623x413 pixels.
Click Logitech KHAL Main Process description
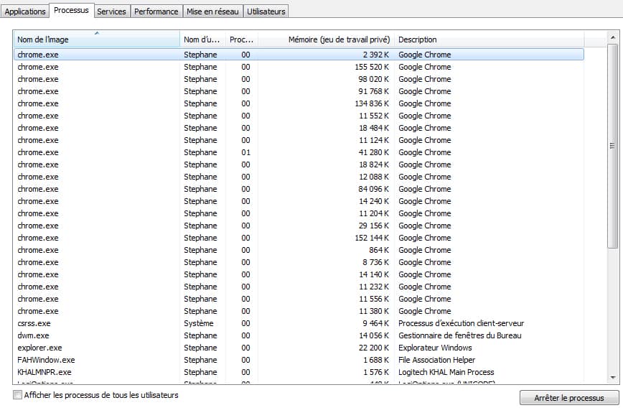click(x=446, y=372)
